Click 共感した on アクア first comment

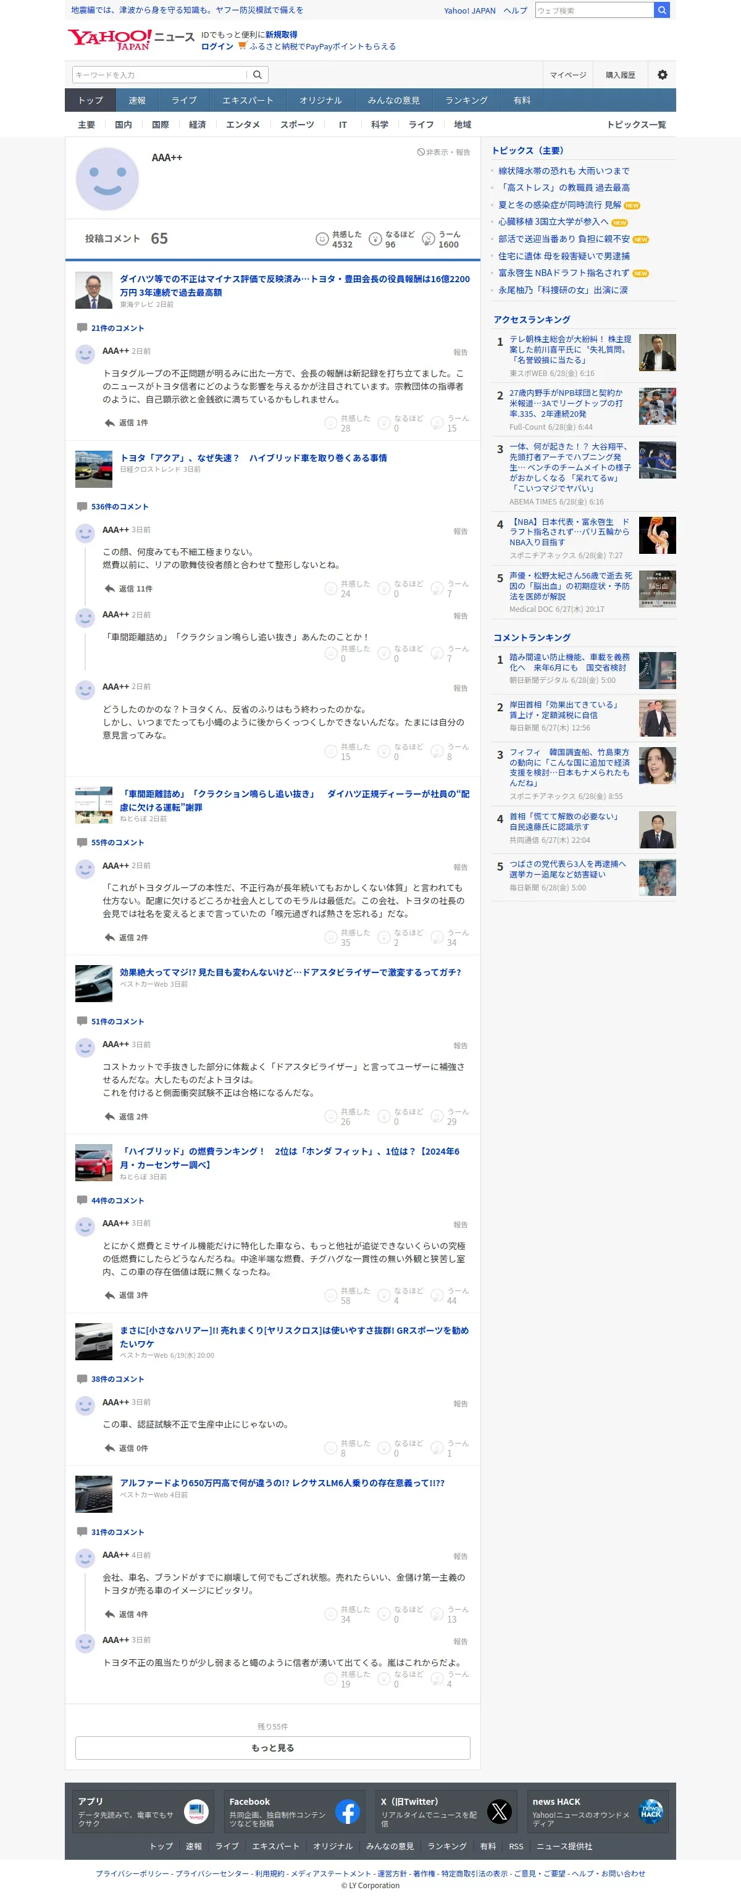tap(330, 589)
